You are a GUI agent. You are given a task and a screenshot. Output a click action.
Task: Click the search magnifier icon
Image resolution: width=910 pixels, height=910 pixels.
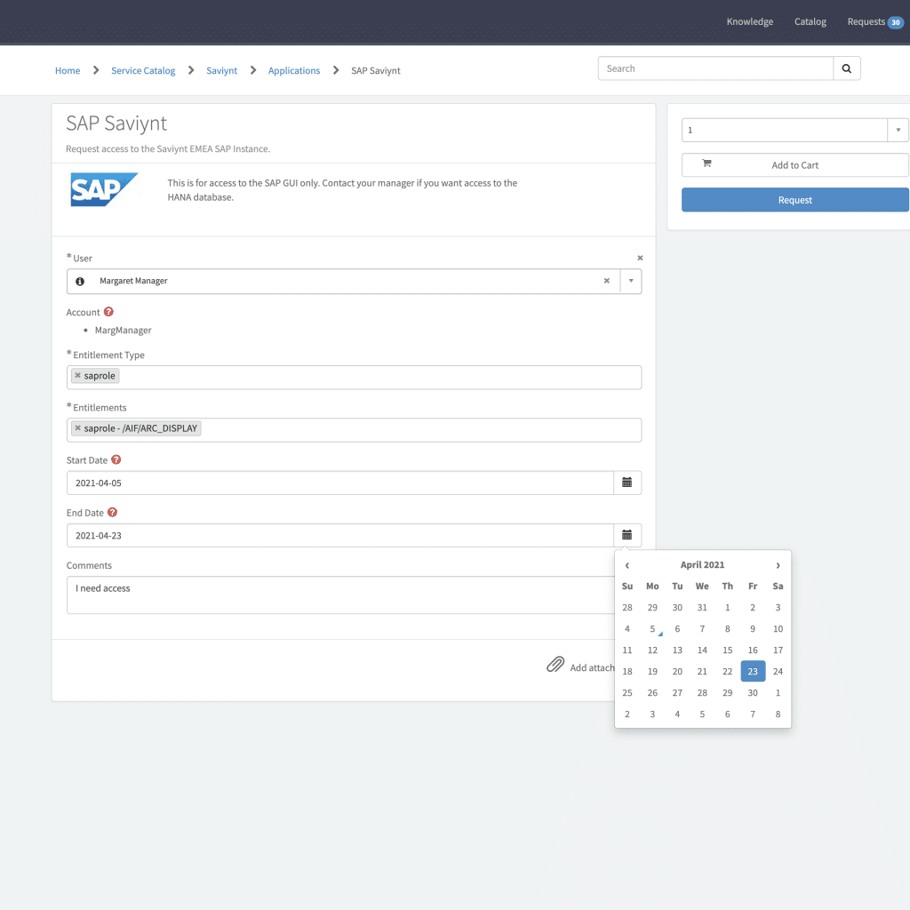tap(846, 68)
